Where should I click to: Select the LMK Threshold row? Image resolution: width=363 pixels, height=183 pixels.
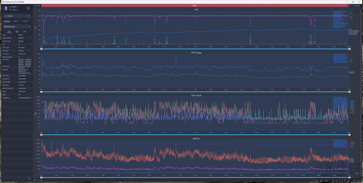click(17, 88)
